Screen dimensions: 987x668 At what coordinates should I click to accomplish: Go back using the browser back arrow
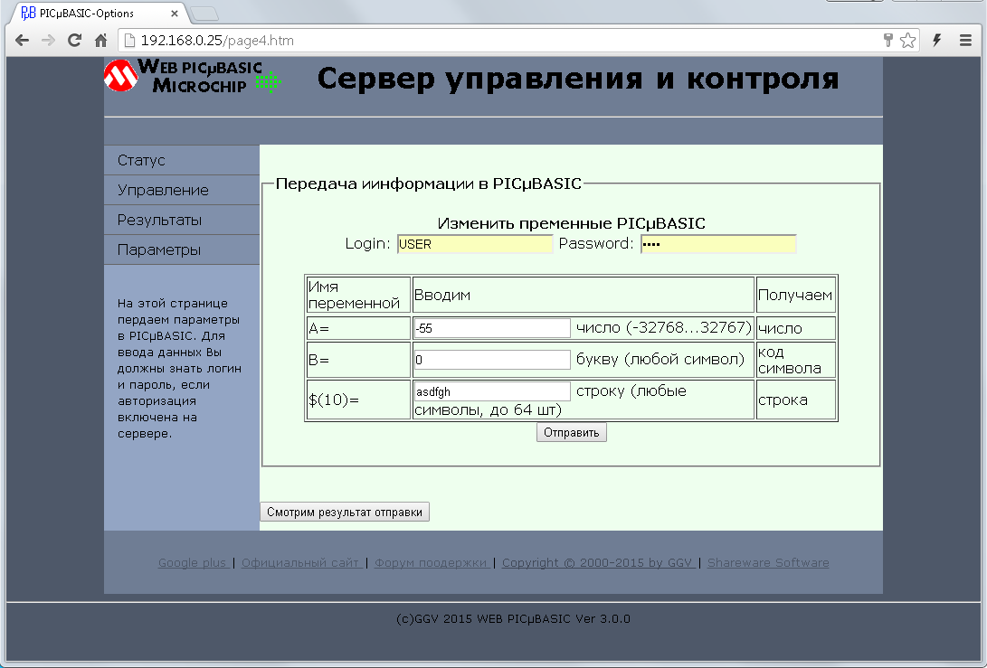pyautogui.click(x=22, y=41)
